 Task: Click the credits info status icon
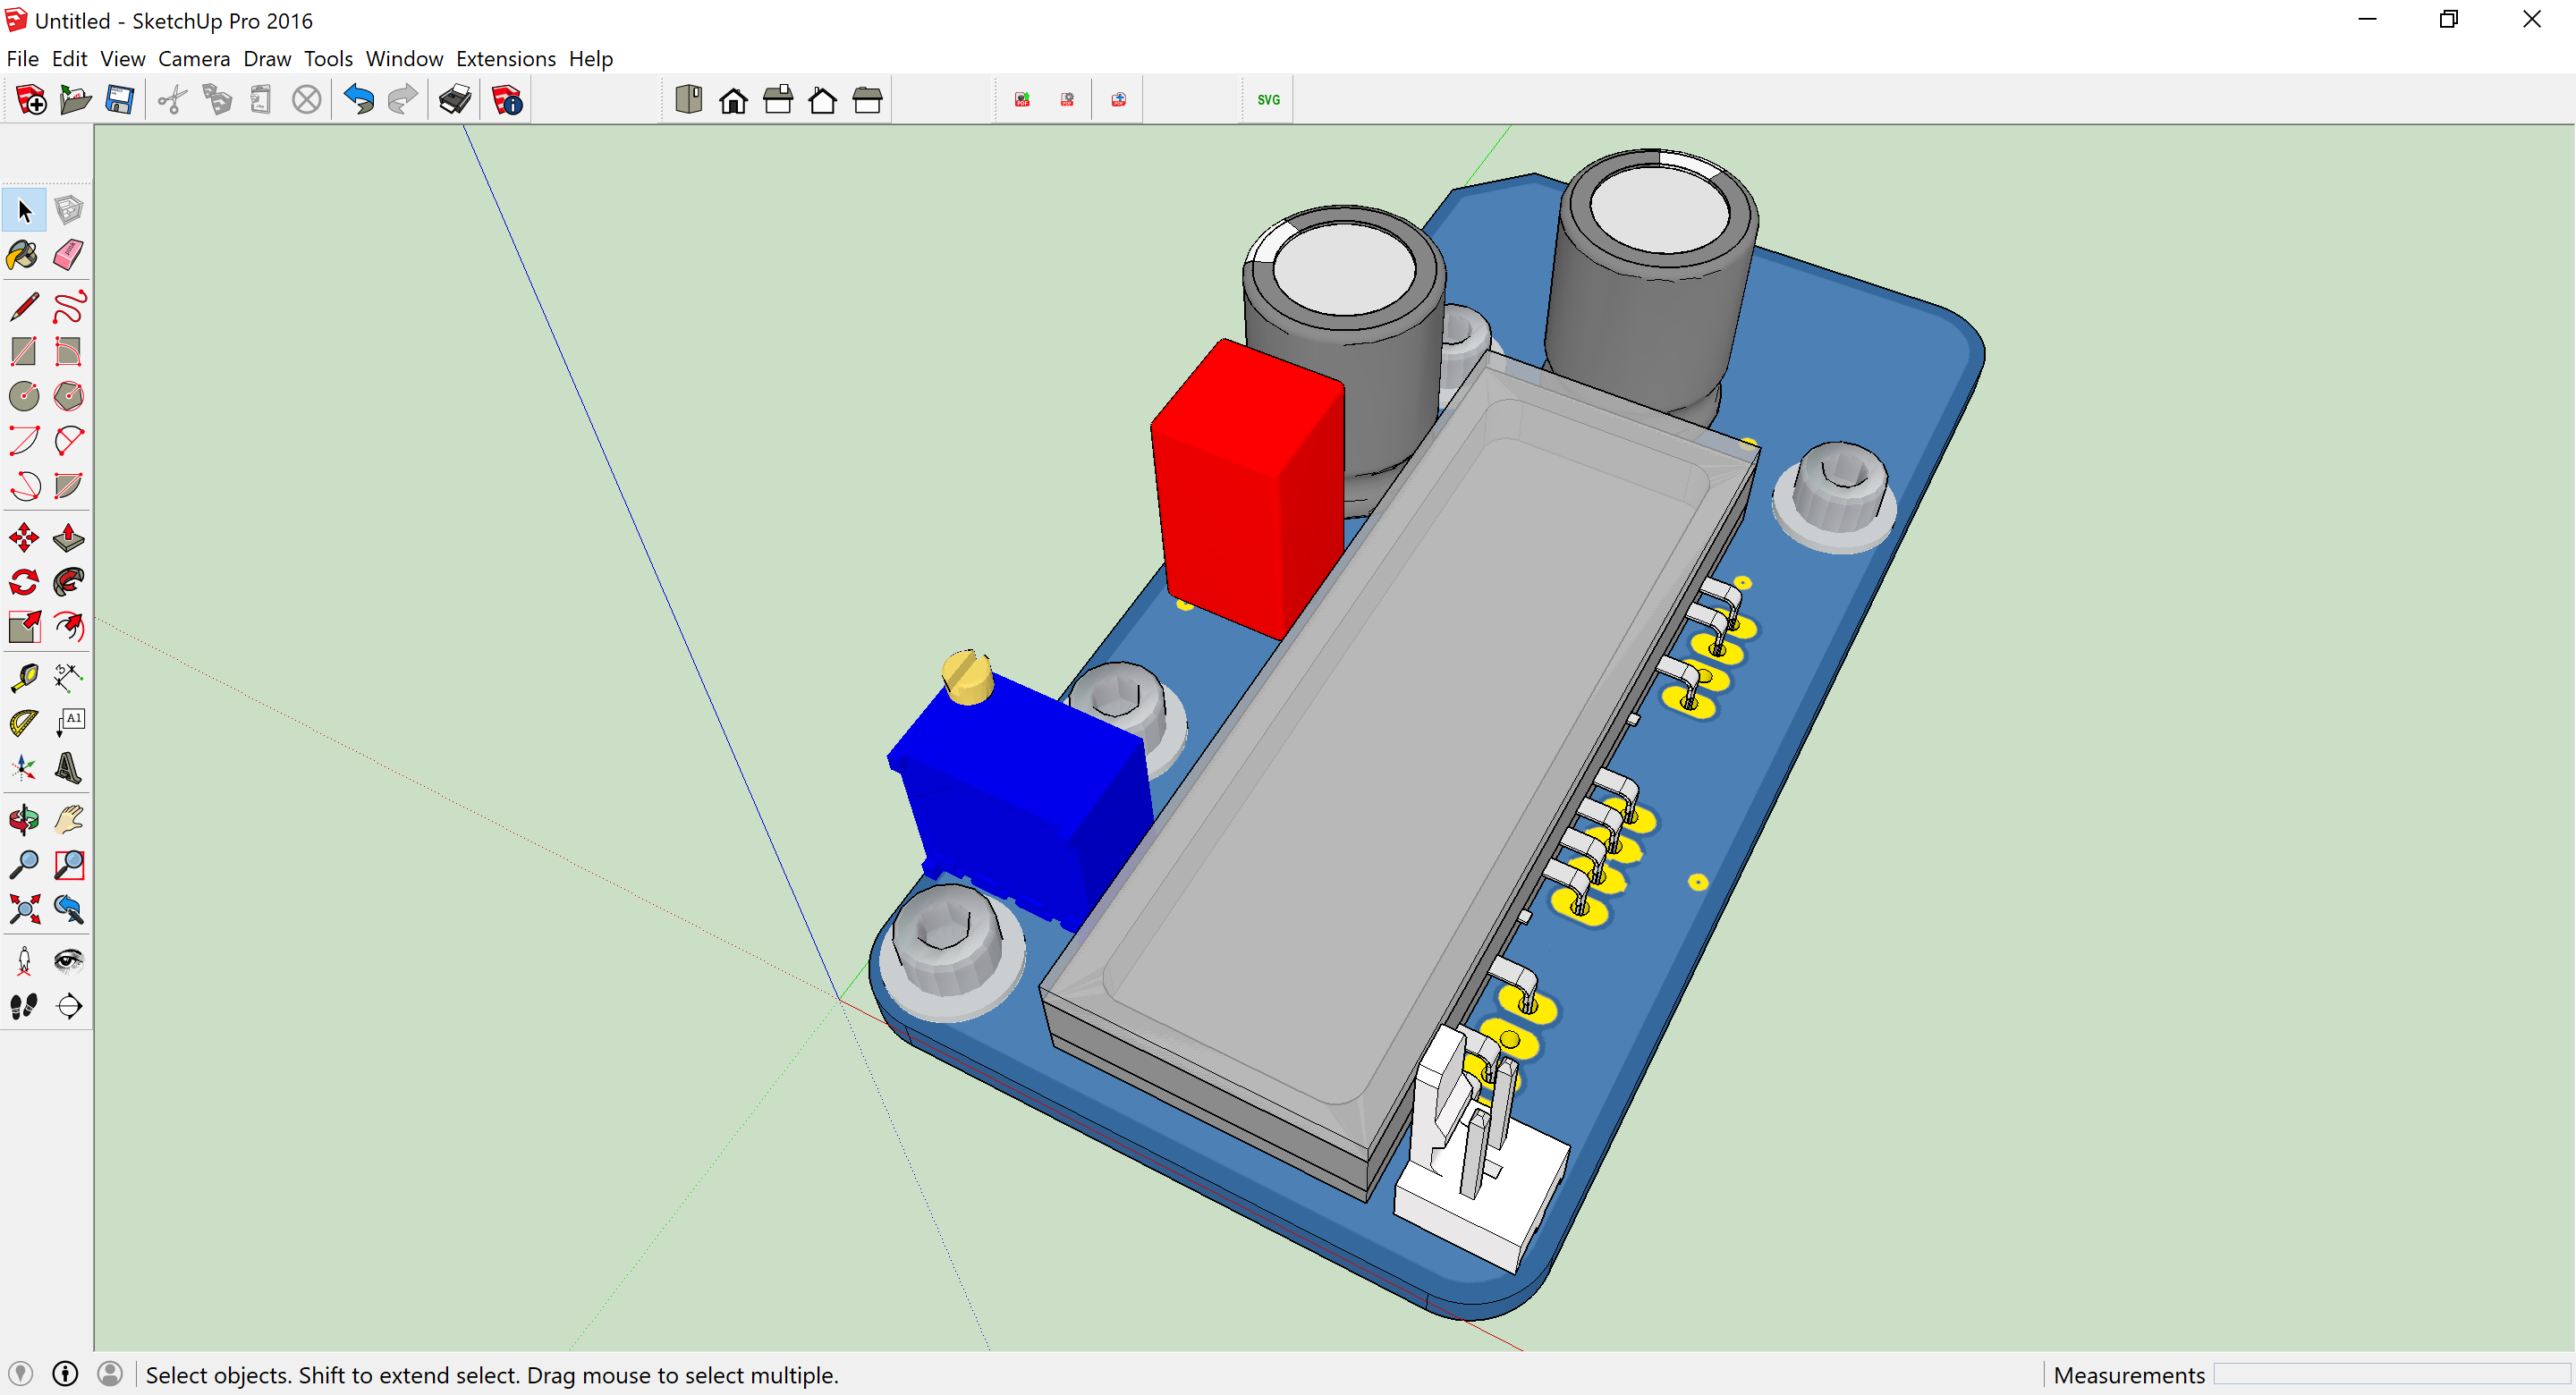pyautogui.click(x=65, y=1374)
